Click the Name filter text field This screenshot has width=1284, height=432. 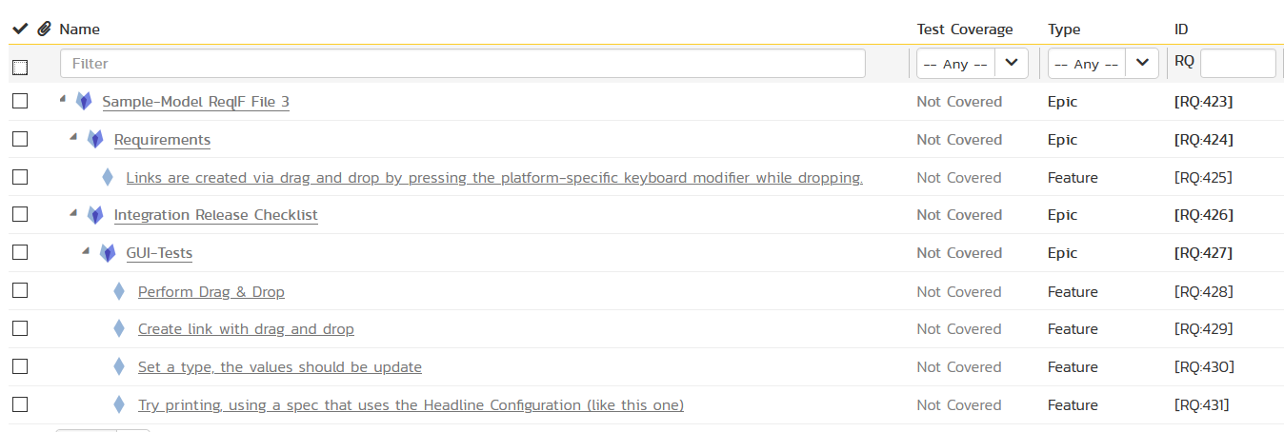[x=462, y=64]
